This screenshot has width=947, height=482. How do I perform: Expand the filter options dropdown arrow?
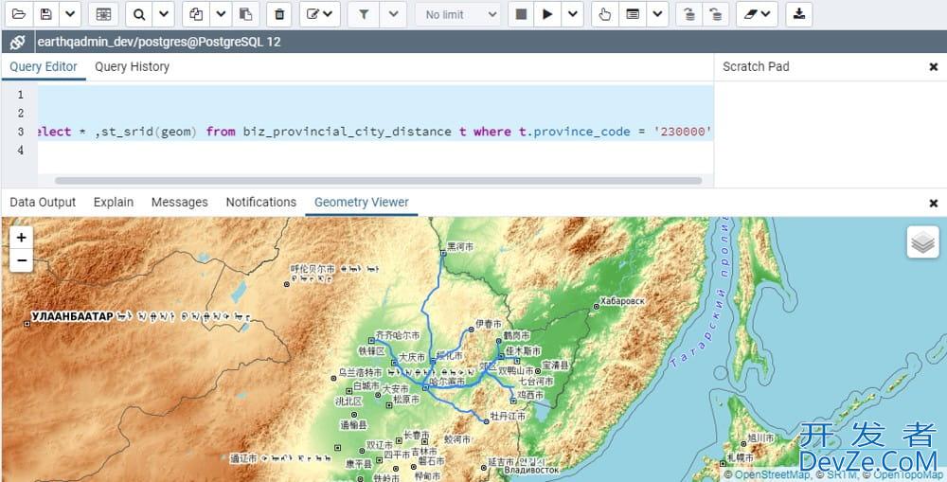coord(394,14)
